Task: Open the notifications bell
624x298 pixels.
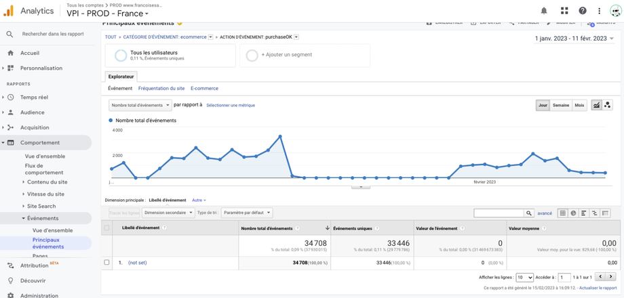Action: [544, 11]
